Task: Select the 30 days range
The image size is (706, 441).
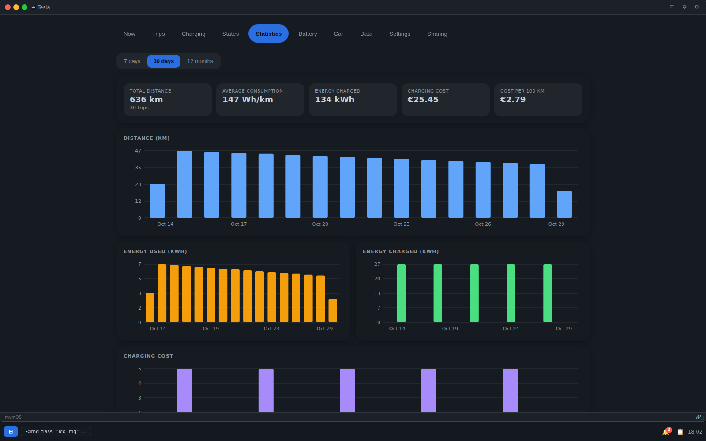Action: click(164, 61)
